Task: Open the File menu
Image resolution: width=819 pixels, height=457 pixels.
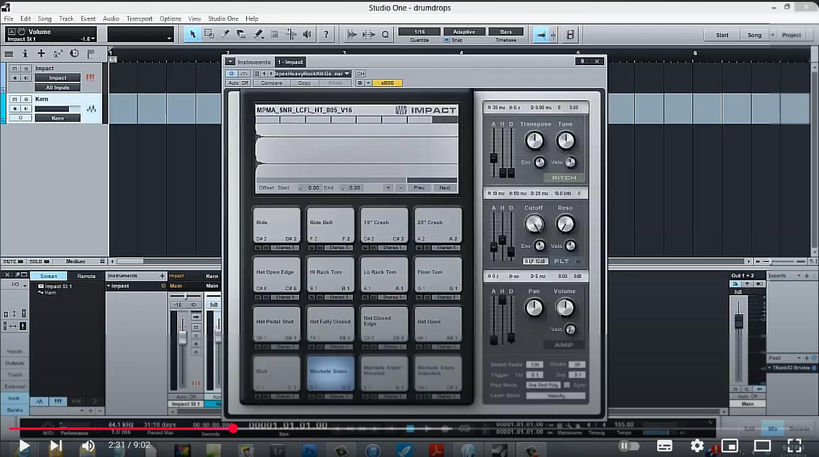Action: [9, 18]
